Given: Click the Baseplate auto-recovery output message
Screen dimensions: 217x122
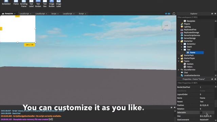Looking at the screenshot, I should point(27,119).
